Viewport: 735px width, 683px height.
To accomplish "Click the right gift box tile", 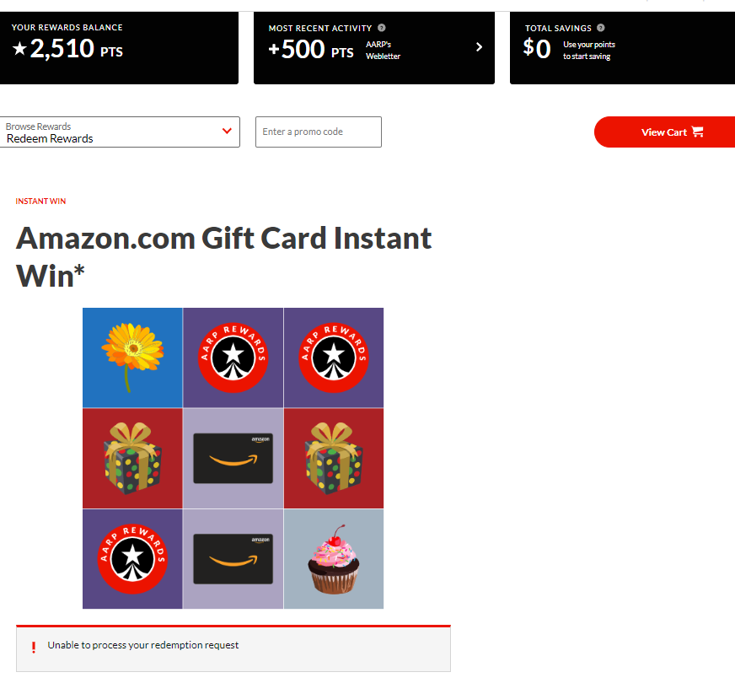I will point(333,458).
